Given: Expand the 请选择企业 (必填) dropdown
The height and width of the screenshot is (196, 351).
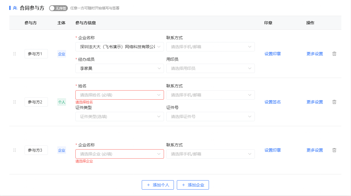Looking at the screenshot, I should [120, 154].
